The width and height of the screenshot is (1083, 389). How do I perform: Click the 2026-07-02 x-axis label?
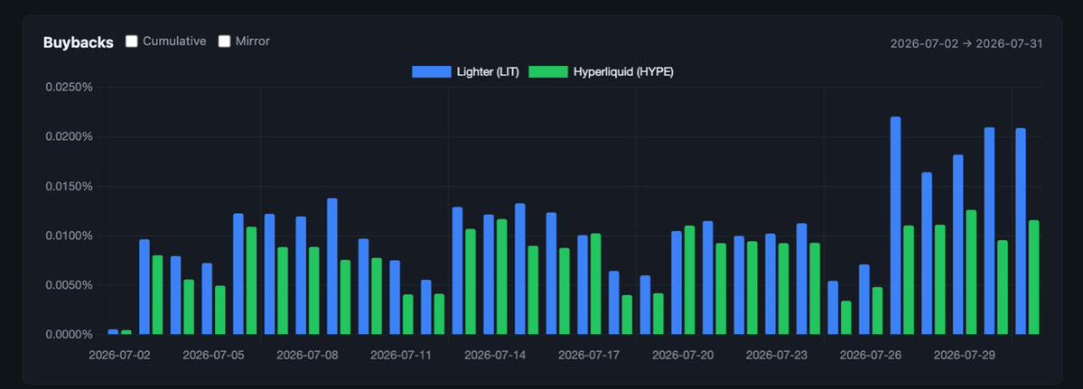click(x=119, y=356)
